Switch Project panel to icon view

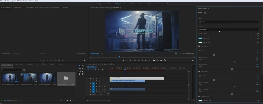click(8, 101)
